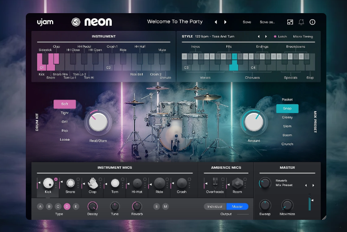The image size is (347, 232).
Task: Click the Decay knob
Action: (93, 206)
